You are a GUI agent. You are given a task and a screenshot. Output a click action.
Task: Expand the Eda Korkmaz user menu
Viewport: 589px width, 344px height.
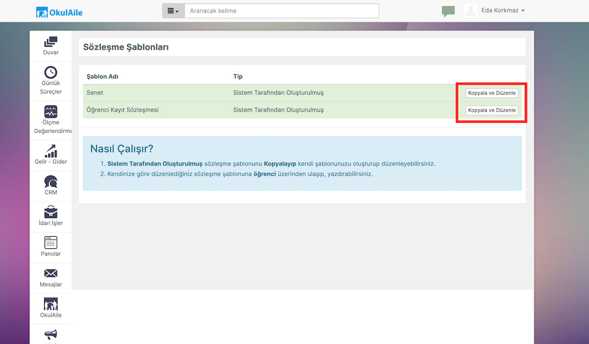[503, 11]
